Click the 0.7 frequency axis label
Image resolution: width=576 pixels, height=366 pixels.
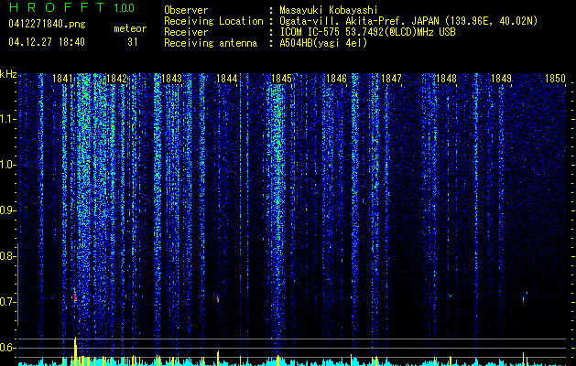pyautogui.click(x=6, y=302)
